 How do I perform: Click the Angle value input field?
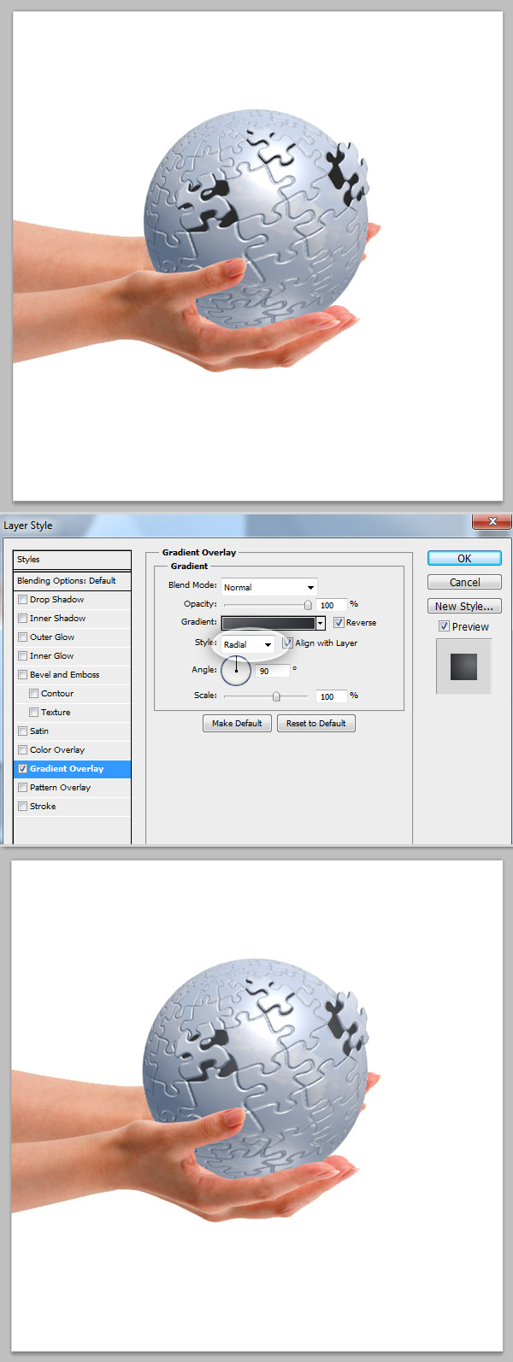(x=274, y=671)
